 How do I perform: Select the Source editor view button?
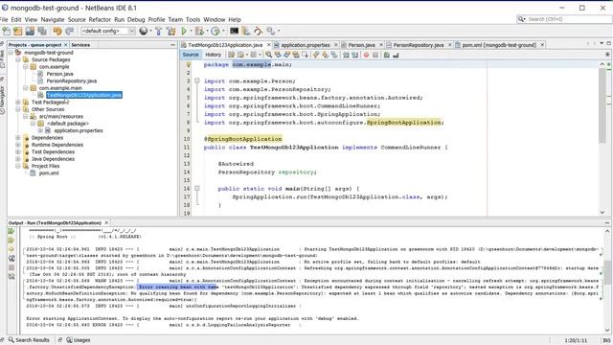click(x=191, y=56)
